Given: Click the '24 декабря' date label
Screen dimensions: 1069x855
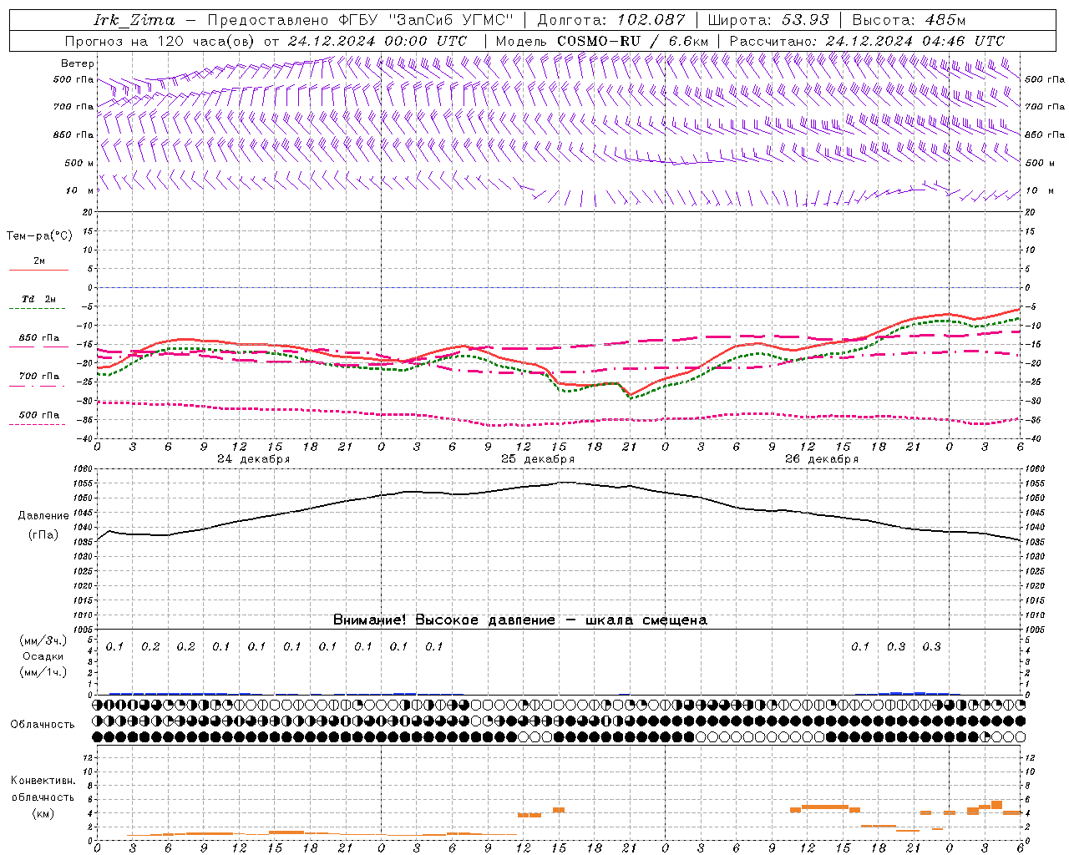Looking at the screenshot, I should 254,459.
